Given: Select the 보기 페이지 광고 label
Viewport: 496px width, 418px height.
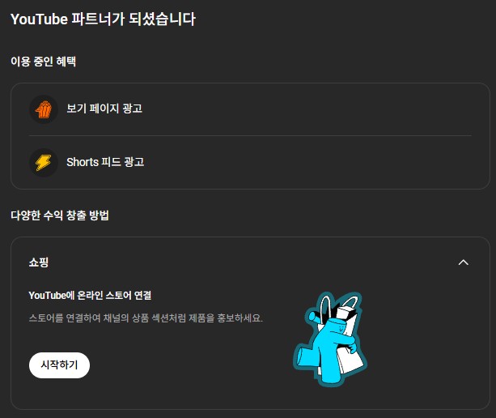Looking at the screenshot, I should pos(104,109).
